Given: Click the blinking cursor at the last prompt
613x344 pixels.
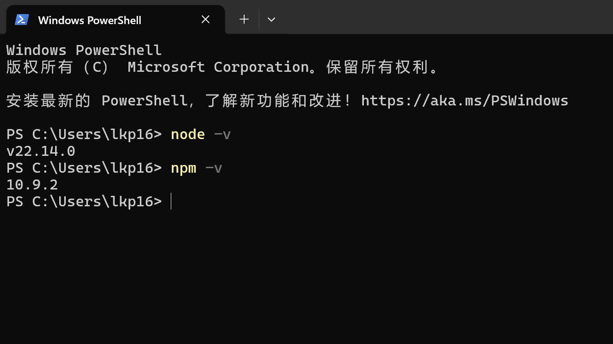Looking at the screenshot, I should pos(171,201).
